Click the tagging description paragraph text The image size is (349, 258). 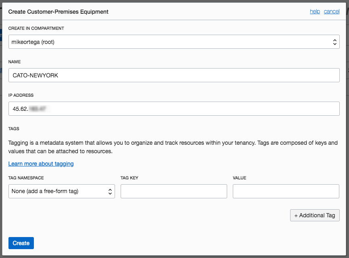point(173,147)
